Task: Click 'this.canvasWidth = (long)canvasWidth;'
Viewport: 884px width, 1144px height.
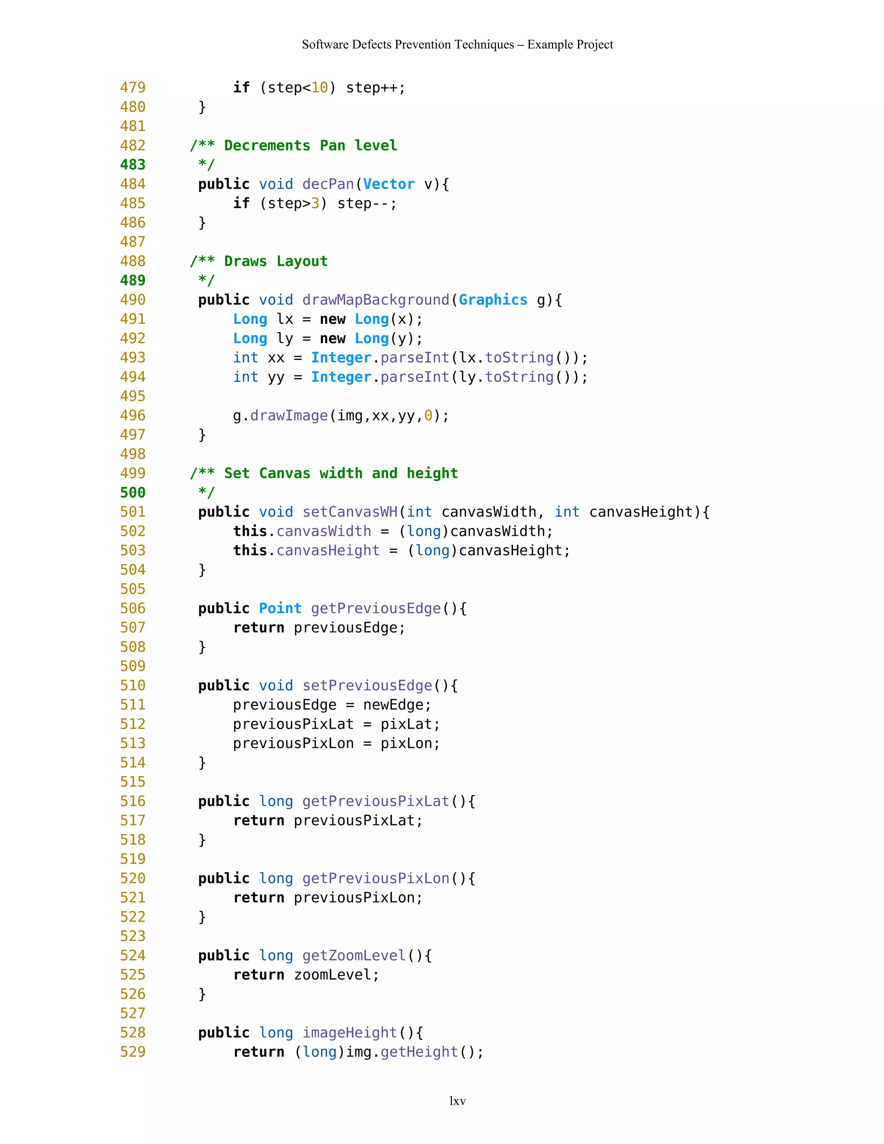Action: point(393,531)
